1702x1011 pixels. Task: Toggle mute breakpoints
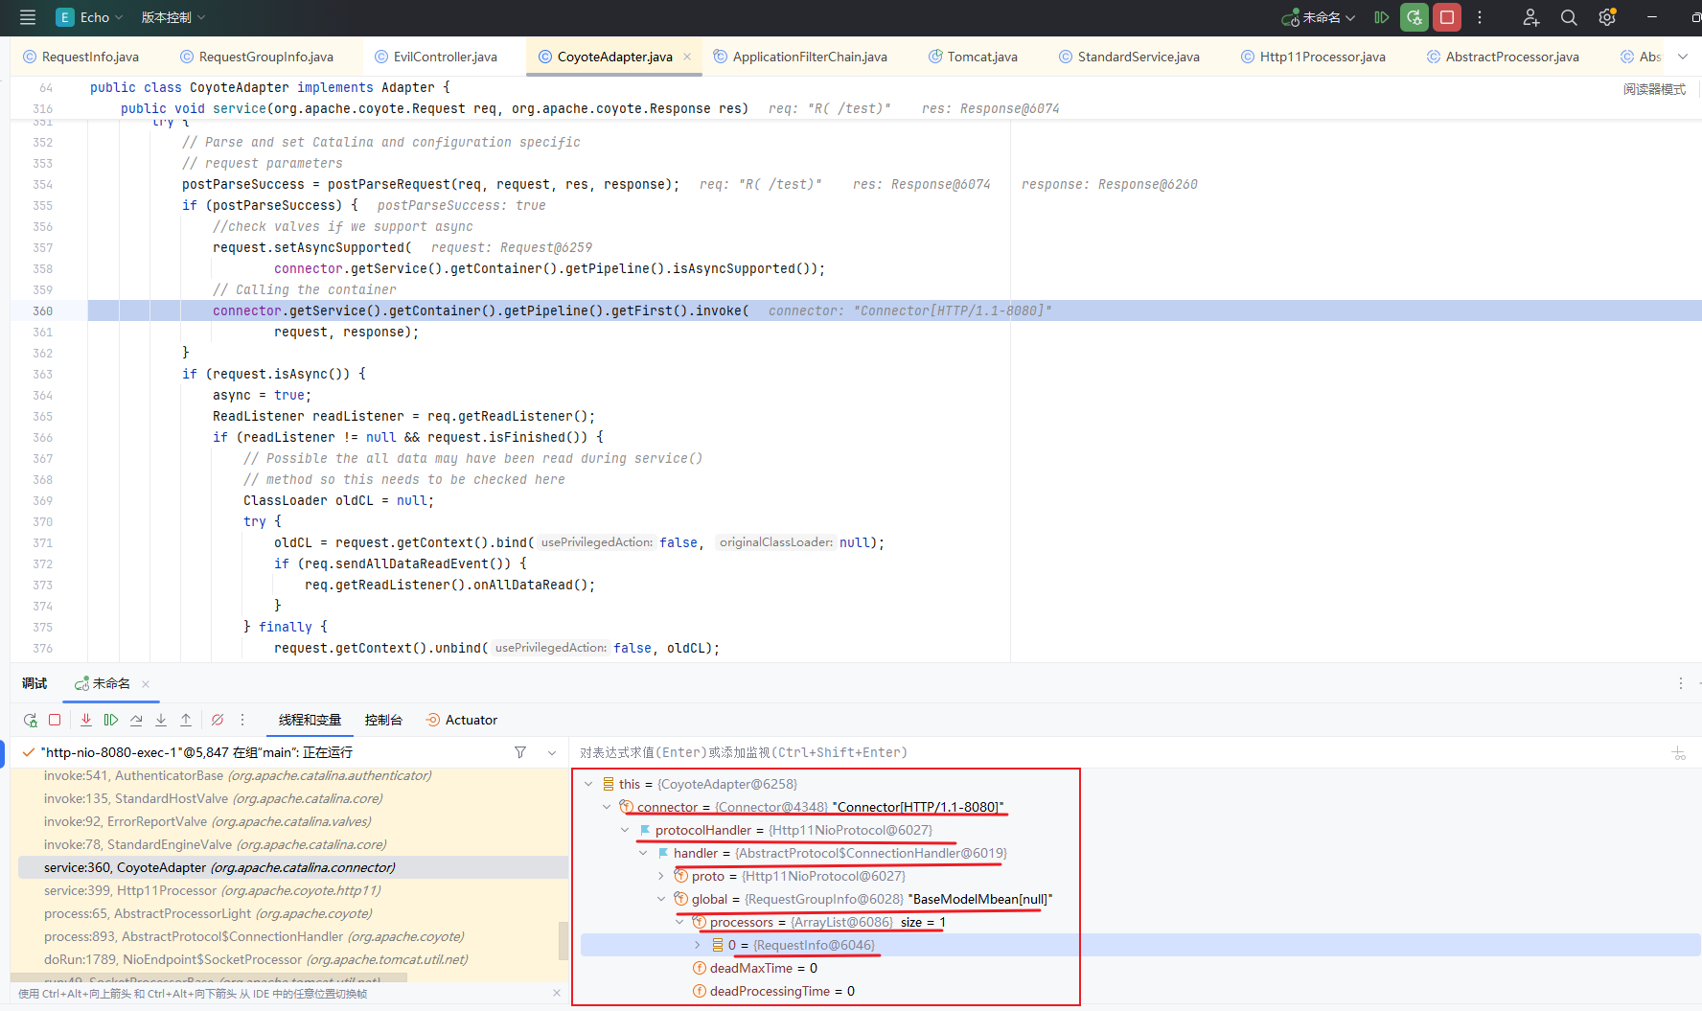[x=218, y=720]
